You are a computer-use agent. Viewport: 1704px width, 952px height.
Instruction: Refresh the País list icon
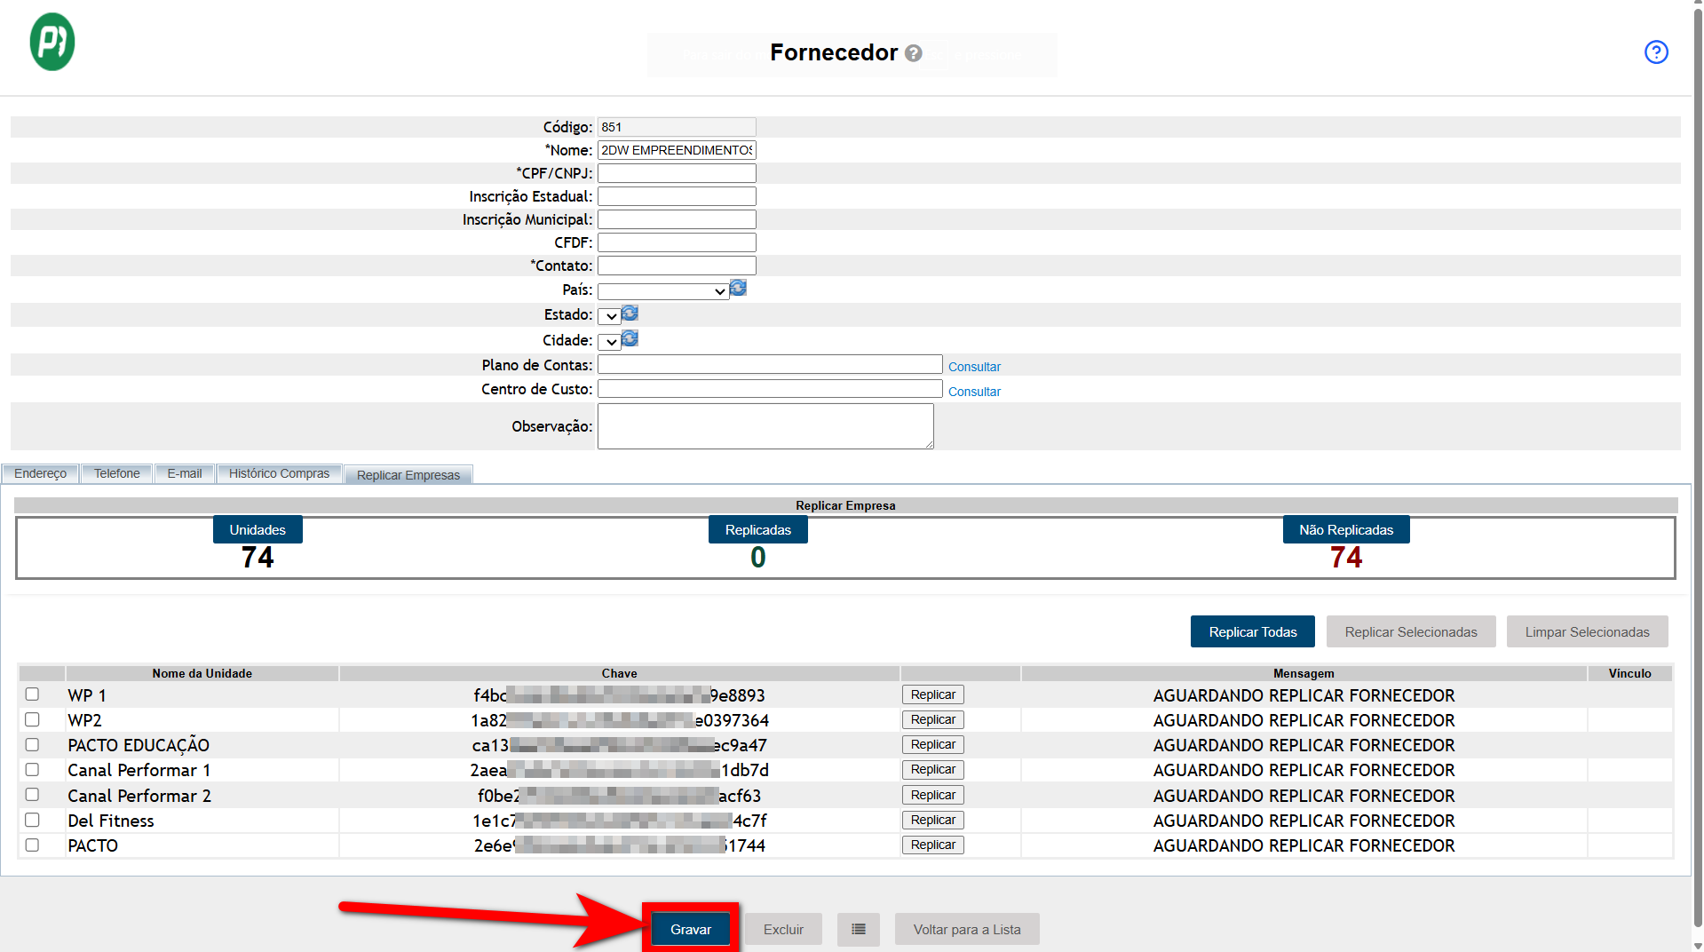pos(738,289)
